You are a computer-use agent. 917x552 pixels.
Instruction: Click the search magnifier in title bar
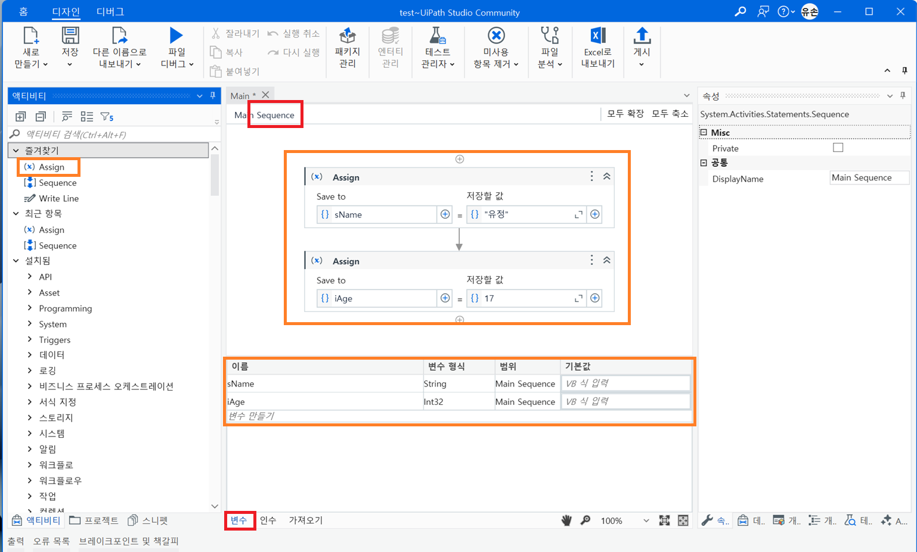(740, 11)
